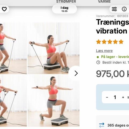Show next product image with arrow
This screenshot has width=129, height=129.
(76, 73)
